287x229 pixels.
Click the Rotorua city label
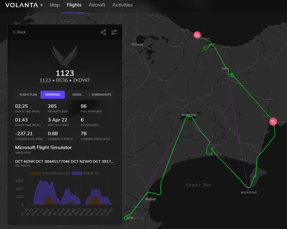[x=137, y=44]
